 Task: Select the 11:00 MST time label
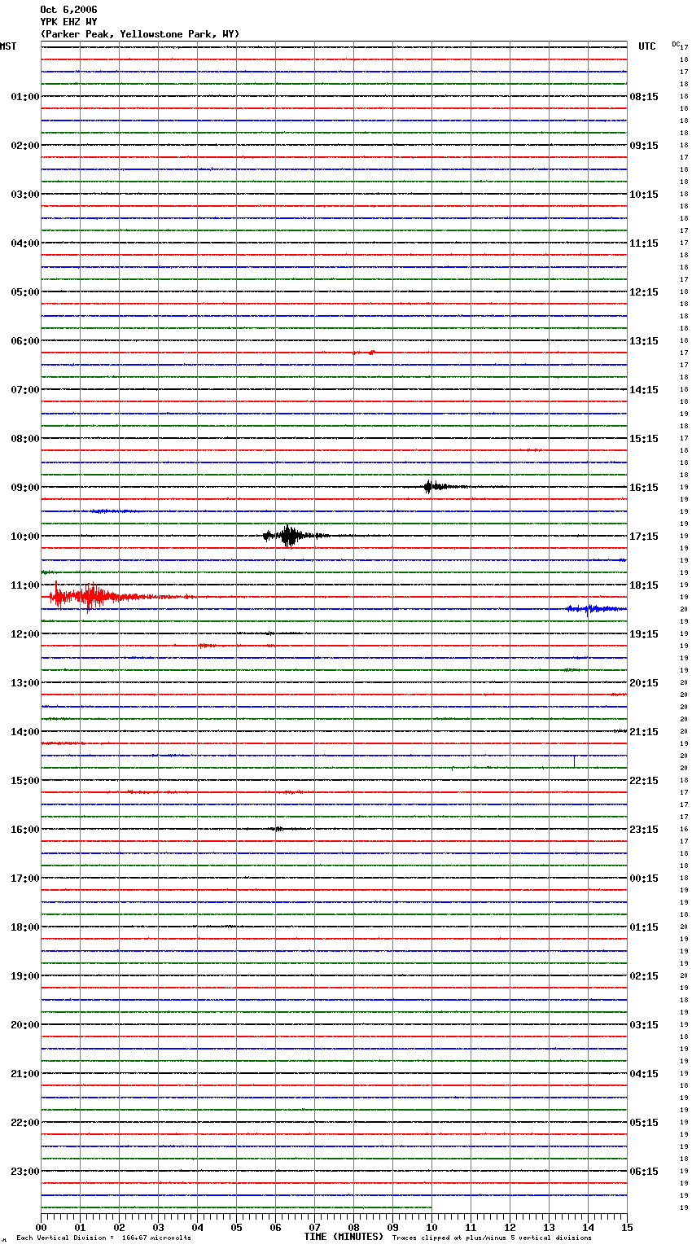24,585
